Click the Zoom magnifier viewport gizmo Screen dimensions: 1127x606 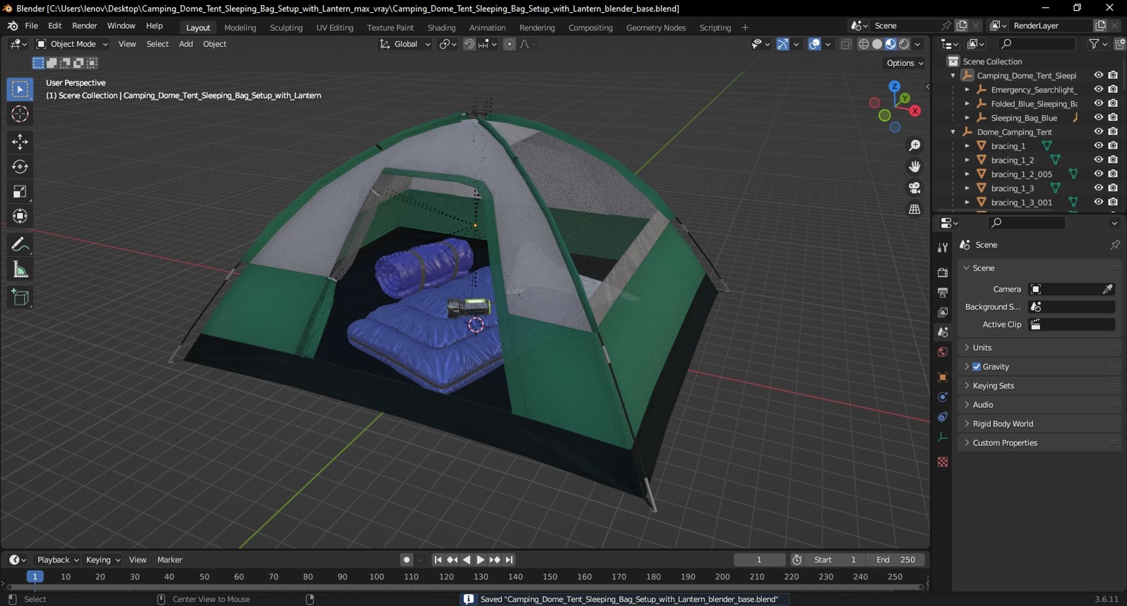tap(915, 146)
